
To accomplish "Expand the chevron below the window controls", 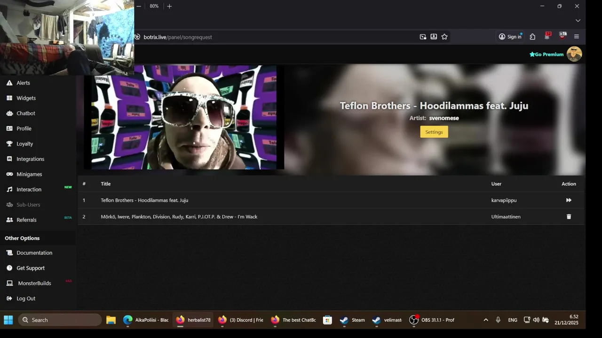I will click(x=578, y=21).
